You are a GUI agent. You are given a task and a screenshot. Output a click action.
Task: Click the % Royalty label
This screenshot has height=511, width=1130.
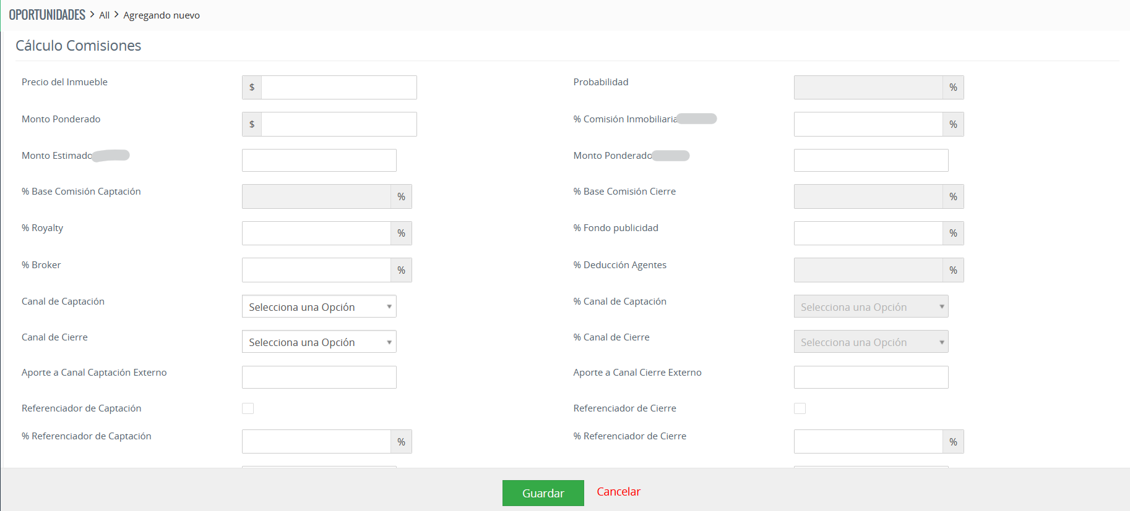click(x=43, y=228)
